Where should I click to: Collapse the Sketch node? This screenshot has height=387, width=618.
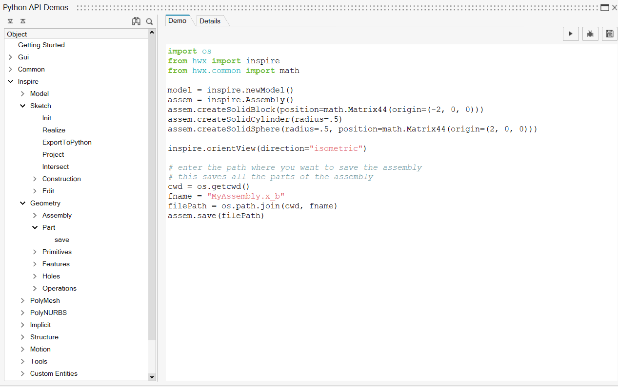click(23, 106)
